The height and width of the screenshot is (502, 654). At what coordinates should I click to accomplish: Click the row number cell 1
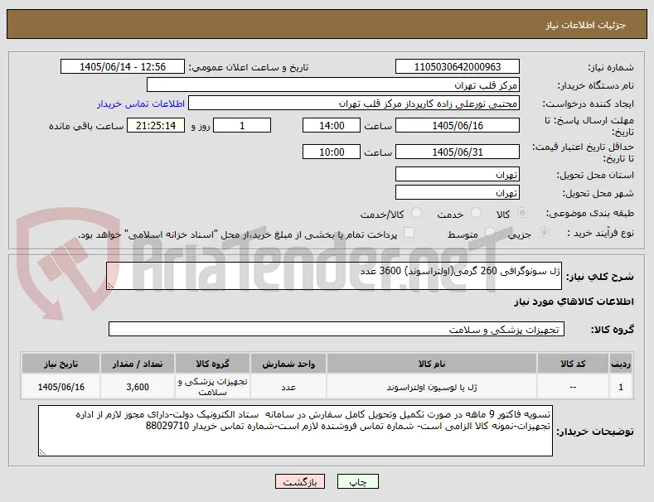(x=621, y=387)
